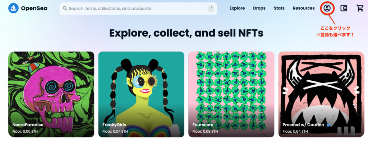The height and width of the screenshot is (142, 368).
Task: Click the FreakyGirls collection title
Action: pos(114,125)
